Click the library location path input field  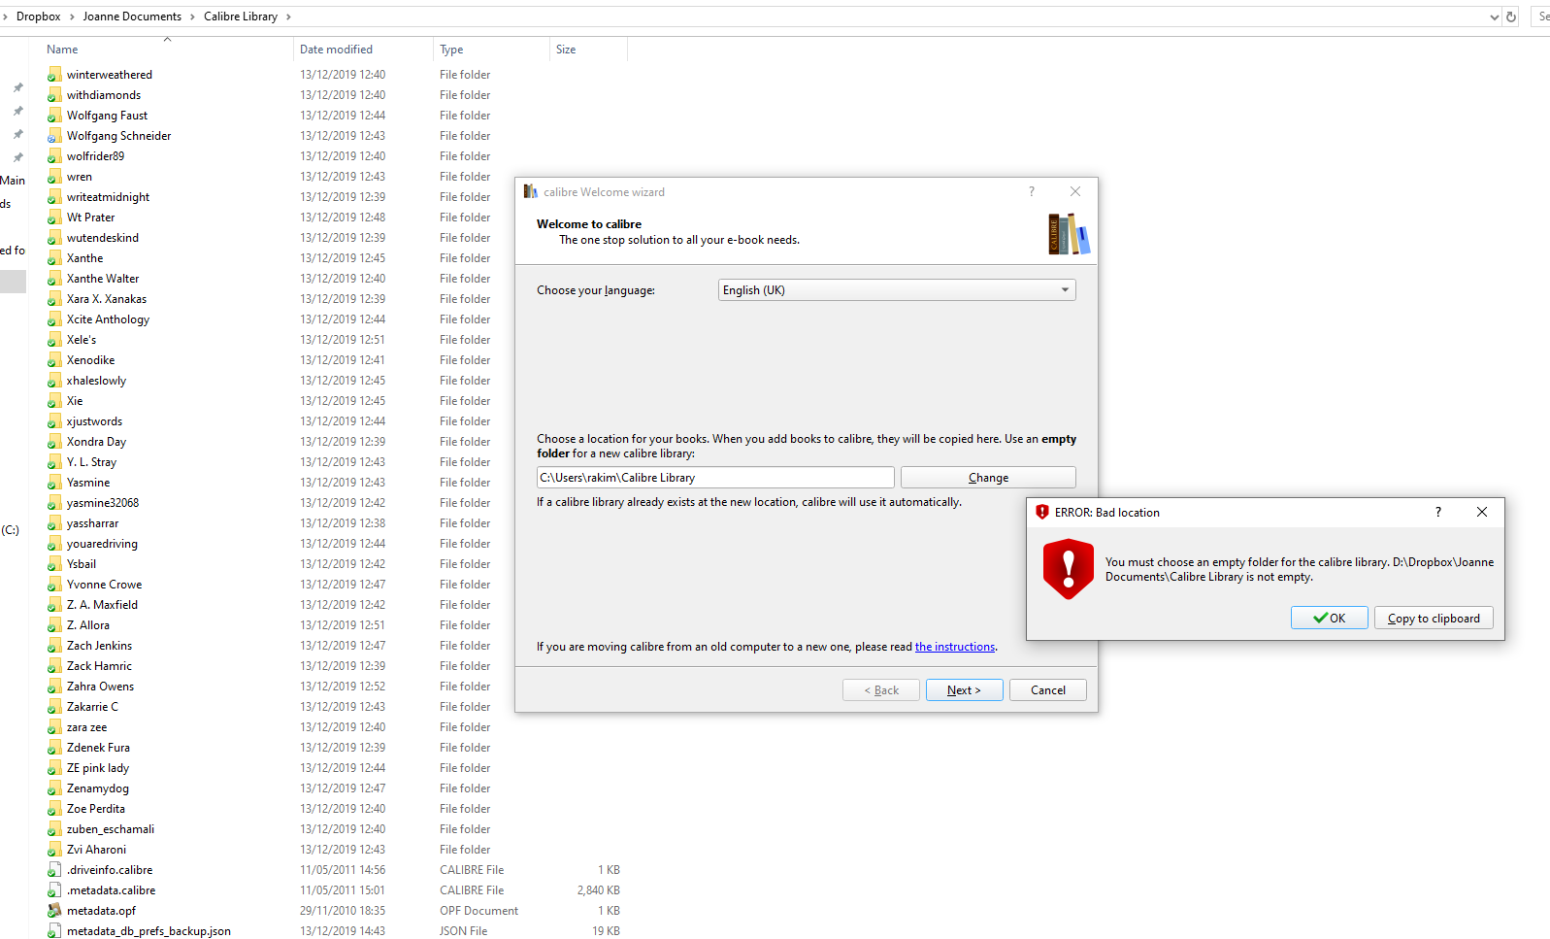pos(715,478)
